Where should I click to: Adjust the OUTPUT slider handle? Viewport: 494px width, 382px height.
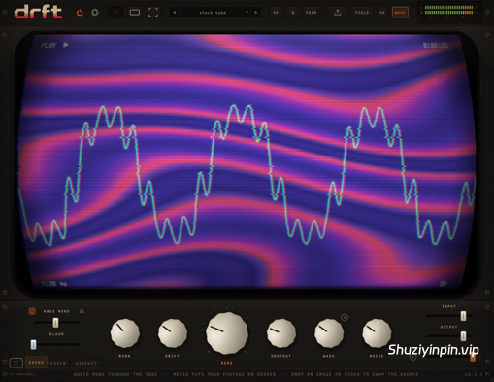pyautogui.click(x=463, y=336)
